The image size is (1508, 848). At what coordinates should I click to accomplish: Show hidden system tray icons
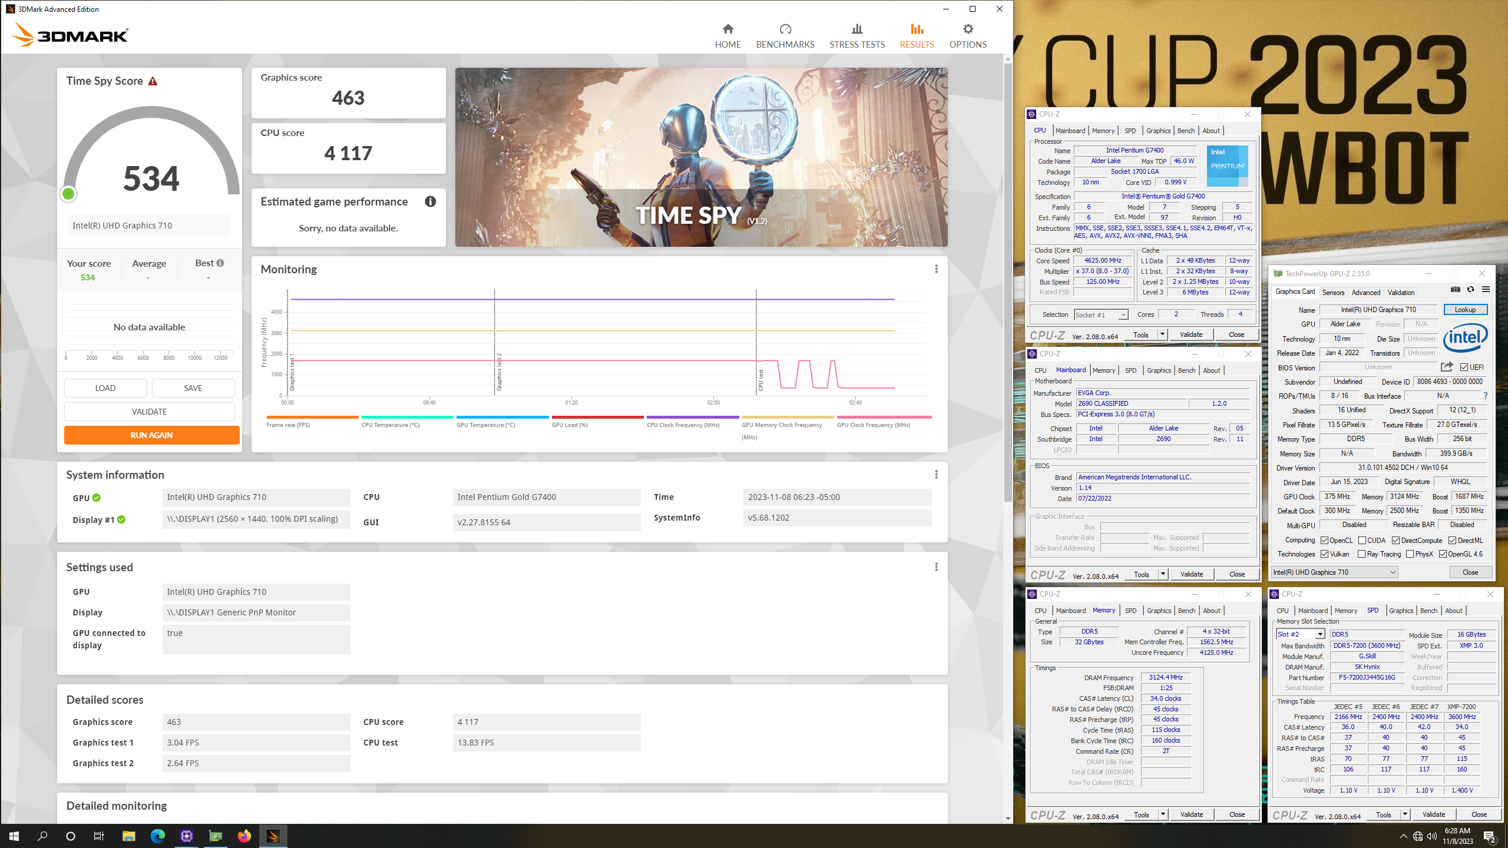[1404, 836]
